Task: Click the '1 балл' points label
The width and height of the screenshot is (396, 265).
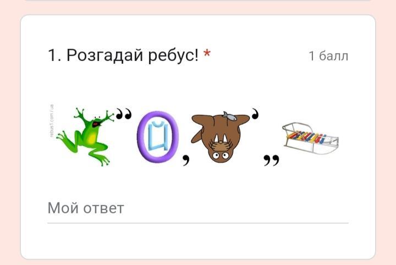Action: [328, 56]
